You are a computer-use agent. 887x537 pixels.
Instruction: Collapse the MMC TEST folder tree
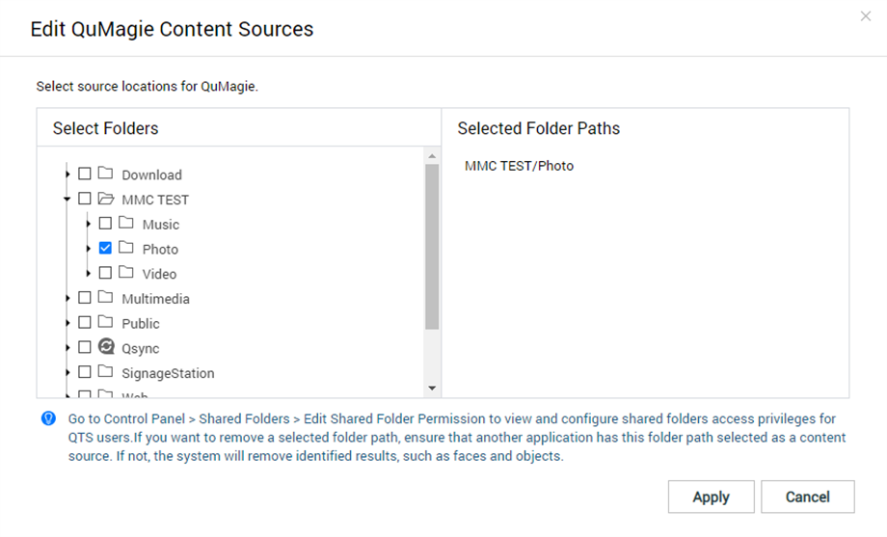[x=67, y=200]
